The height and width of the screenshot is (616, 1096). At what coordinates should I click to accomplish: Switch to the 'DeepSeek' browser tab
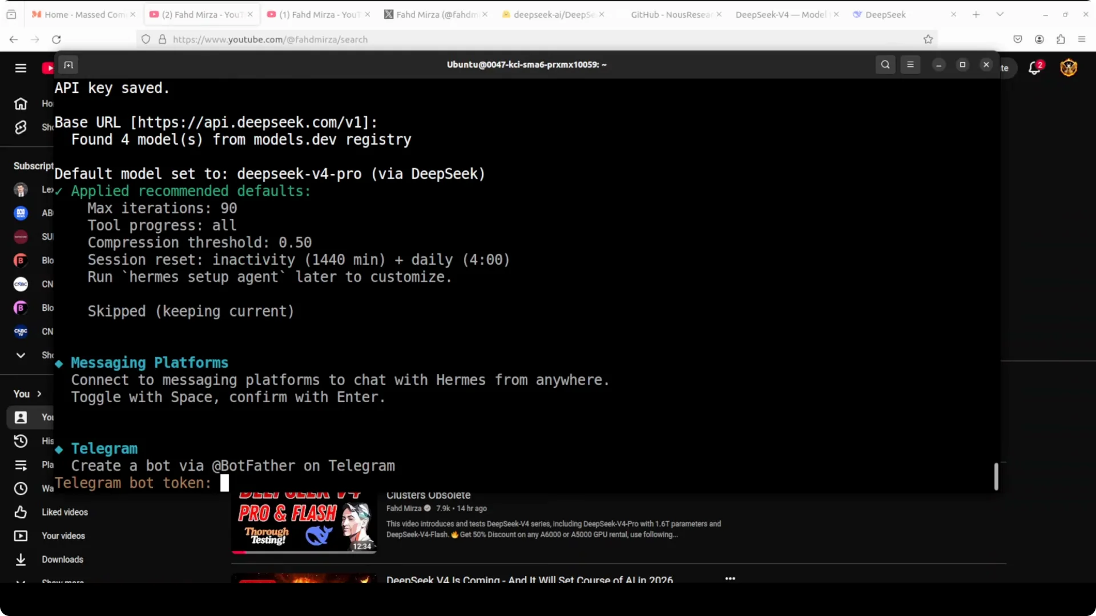pyautogui.click(x=905, y=14)
